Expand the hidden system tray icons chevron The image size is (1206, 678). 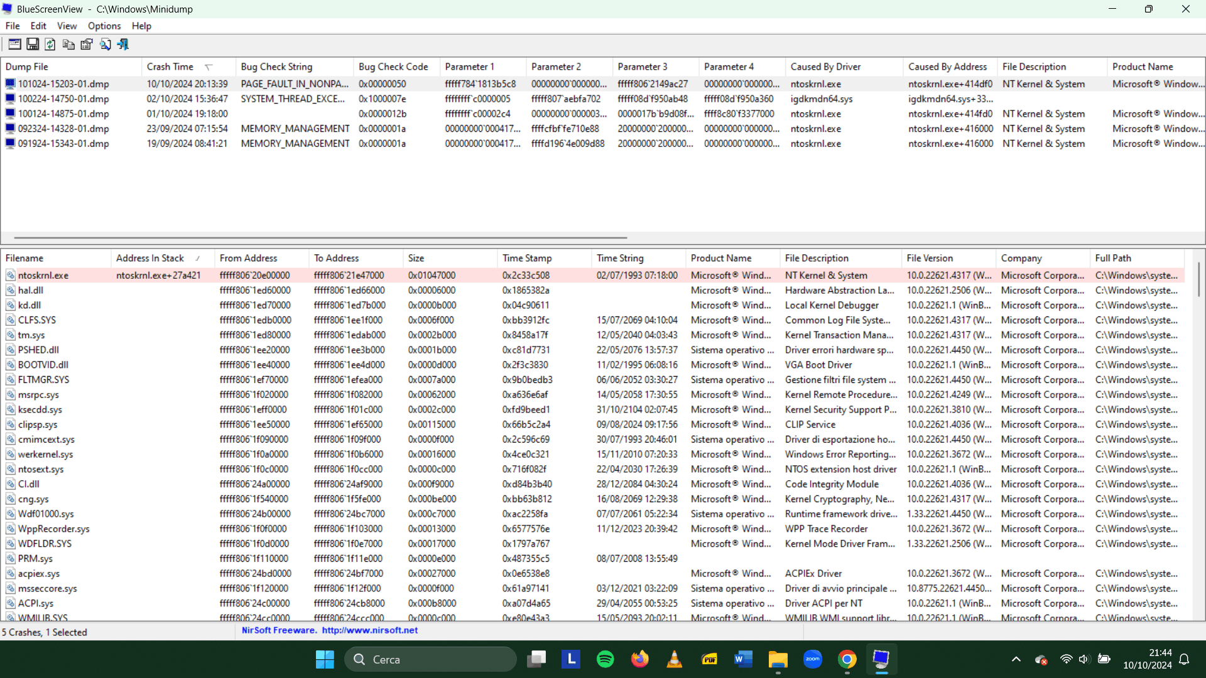pyautogui.click(x=1016, y=659)
